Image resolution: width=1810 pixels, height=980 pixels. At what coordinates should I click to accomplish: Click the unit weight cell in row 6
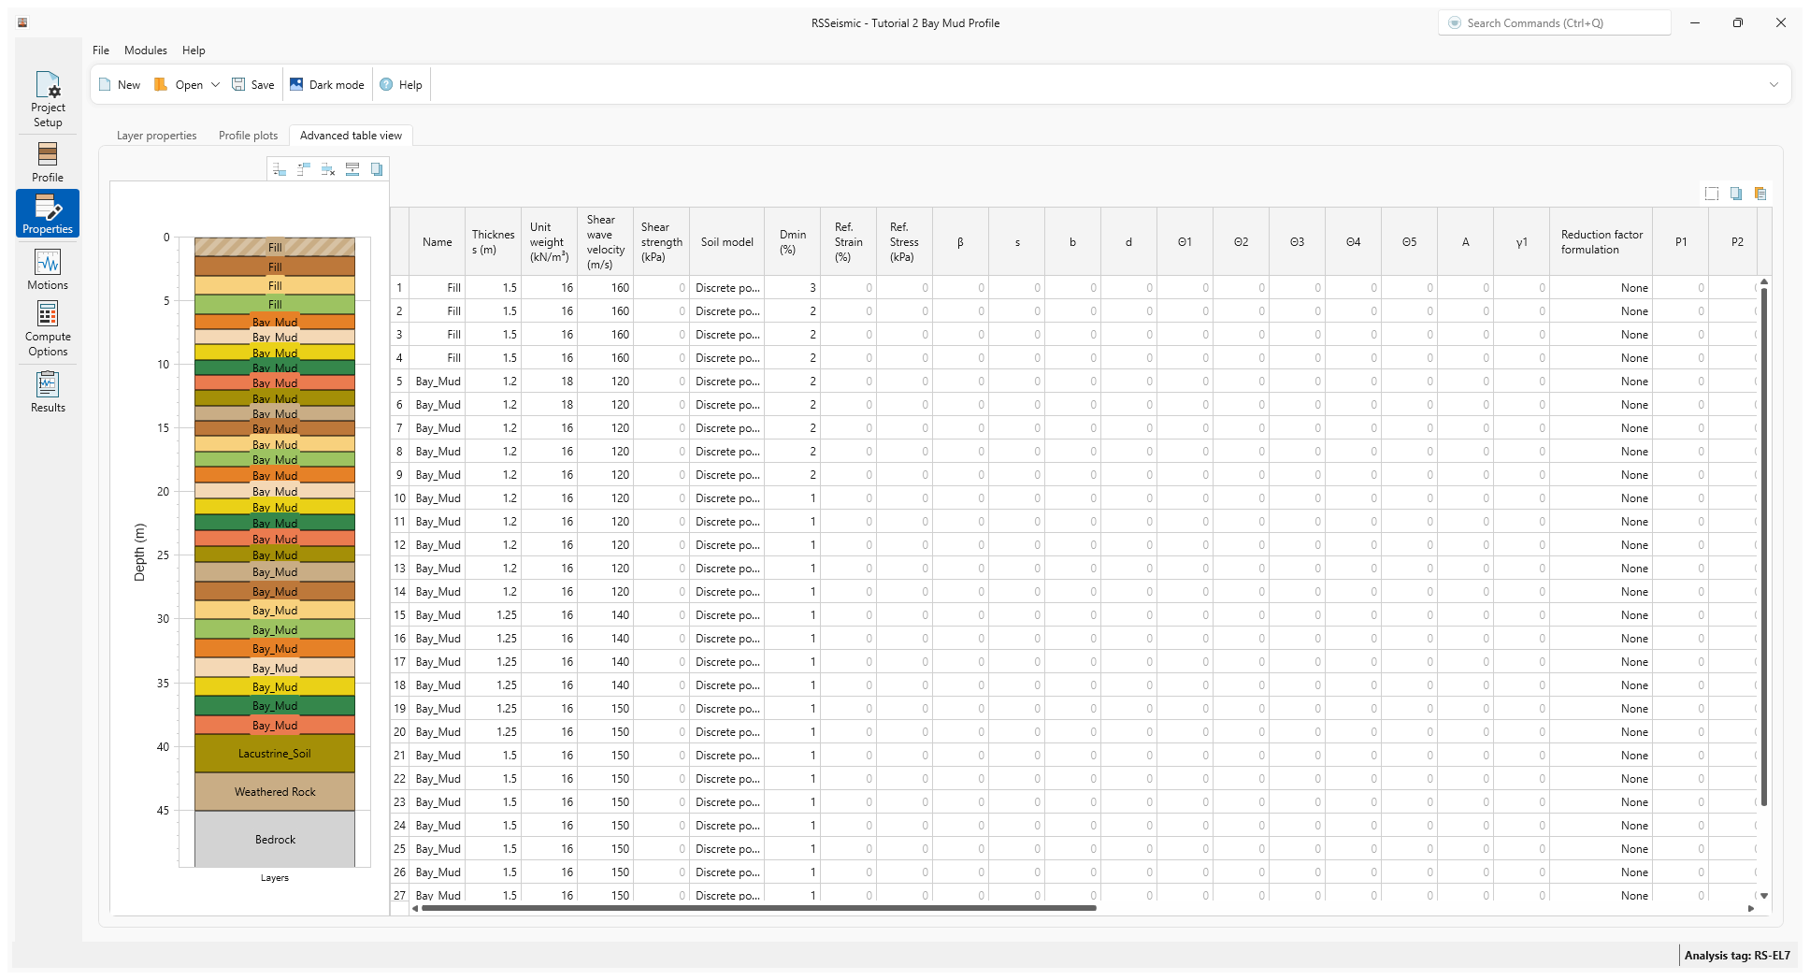point(549,405)
